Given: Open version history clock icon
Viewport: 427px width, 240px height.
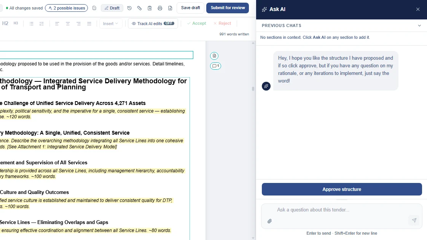Looking at the screenshot, I should pos(129,8).
